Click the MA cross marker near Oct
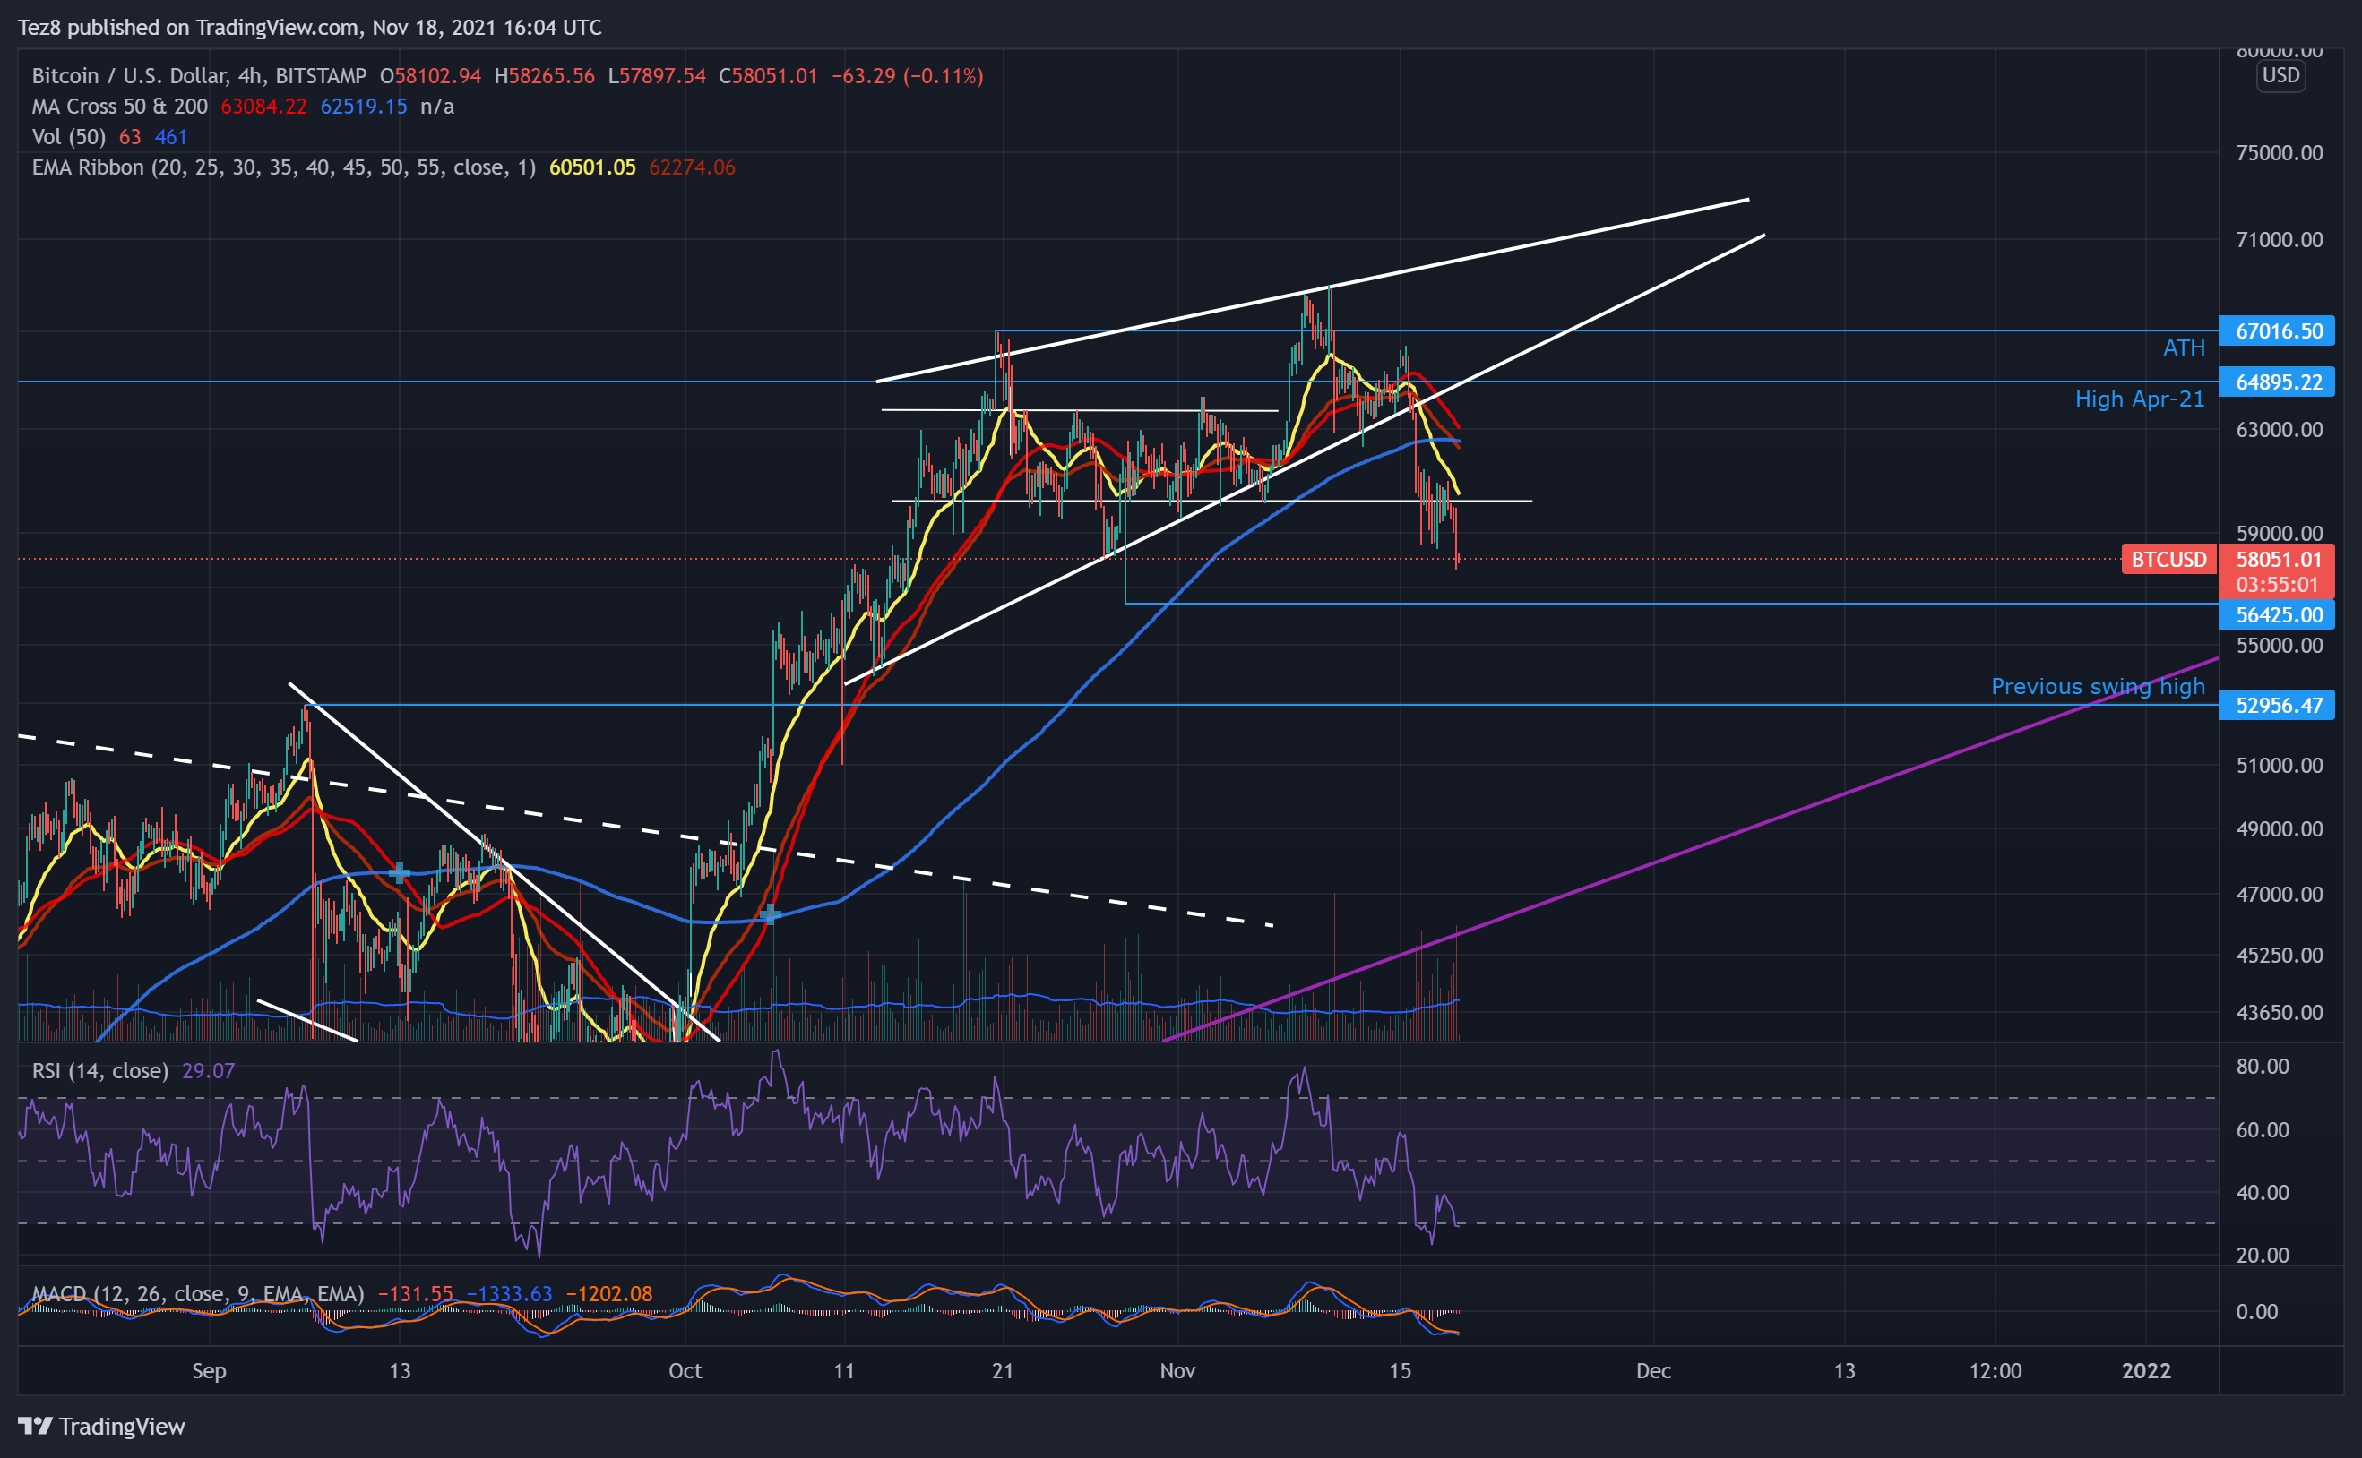Screen dimensions: 2362x1458 pos(769,913)
